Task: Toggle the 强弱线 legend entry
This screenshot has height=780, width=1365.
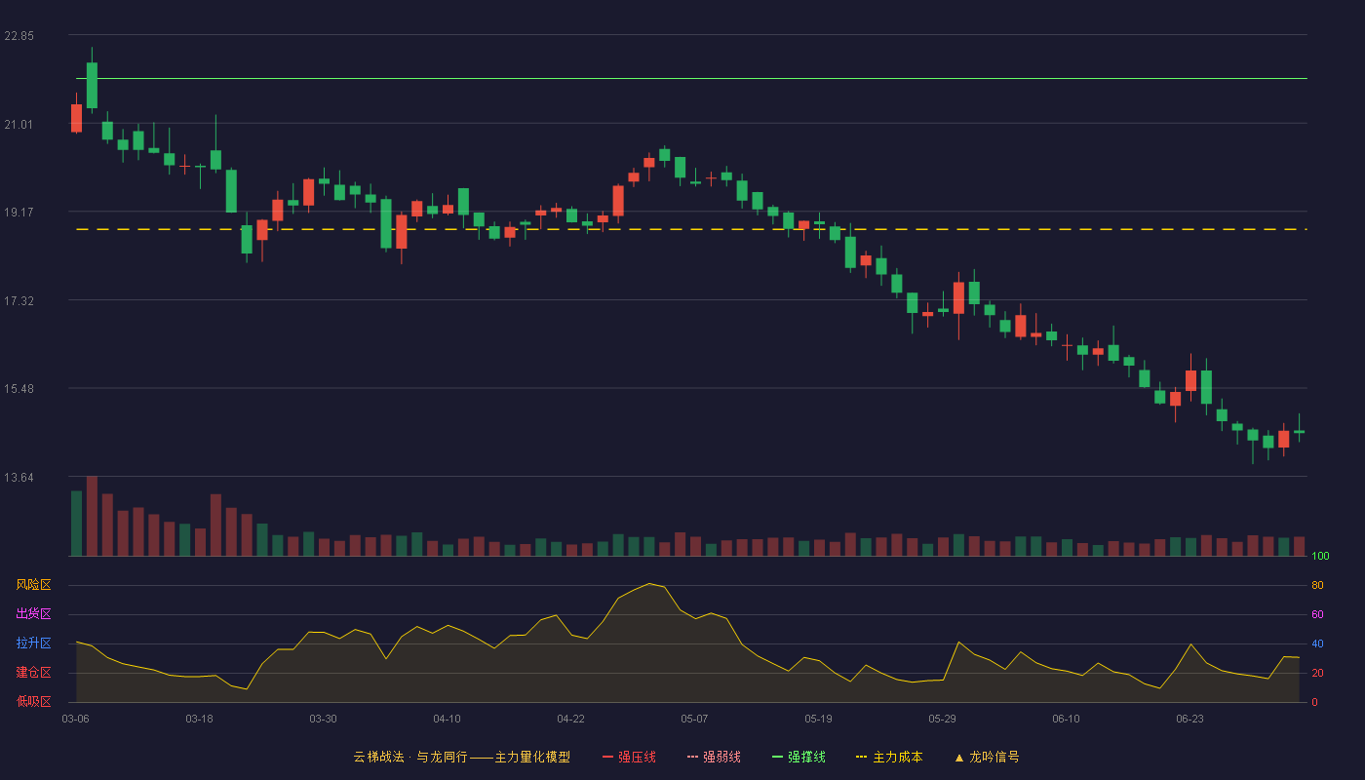Action: pos(714,757)
